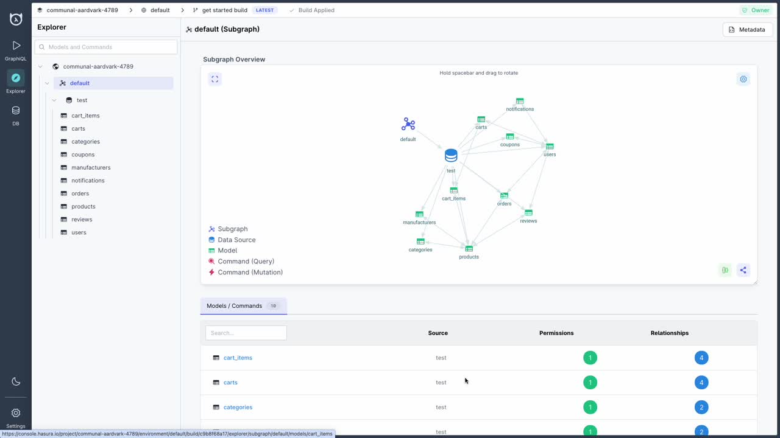Click the fullscreen graph icon
The height and width of the screenshot is (438, 780).
click(214, 79)
